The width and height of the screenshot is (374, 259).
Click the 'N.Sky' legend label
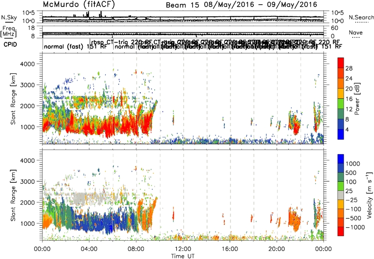coord(9,17)
